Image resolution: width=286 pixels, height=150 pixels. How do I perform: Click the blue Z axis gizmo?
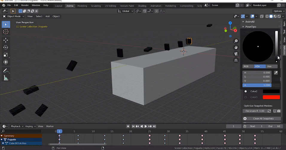point(230,23)
